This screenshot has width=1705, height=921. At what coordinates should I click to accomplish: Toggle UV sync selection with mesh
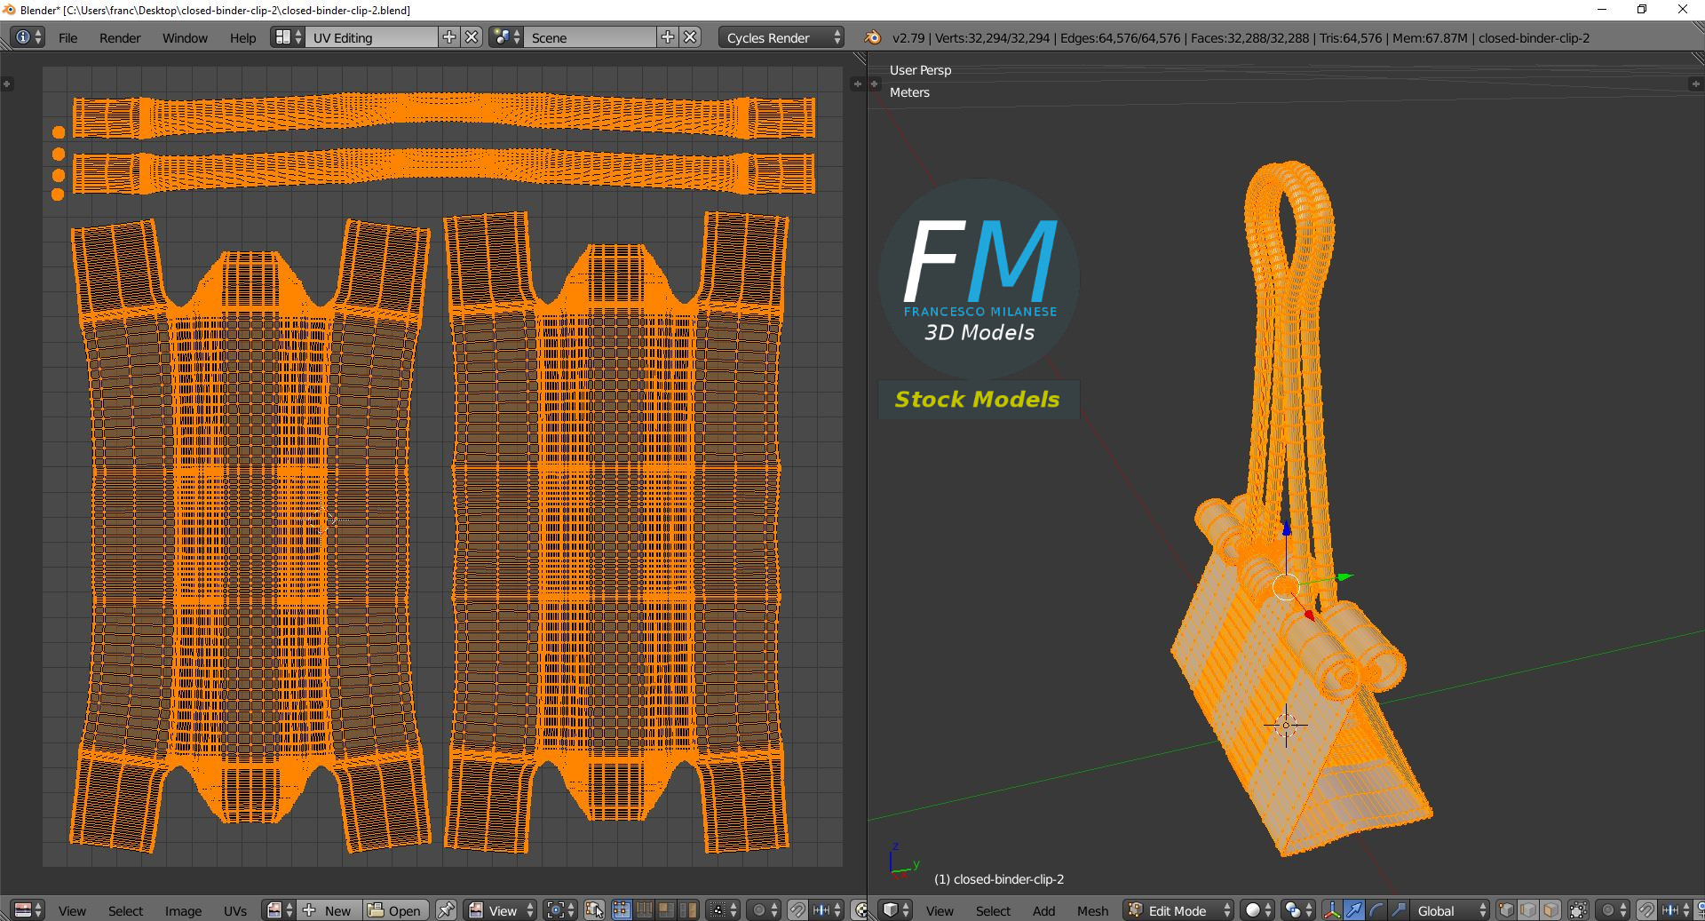(594, 910)
